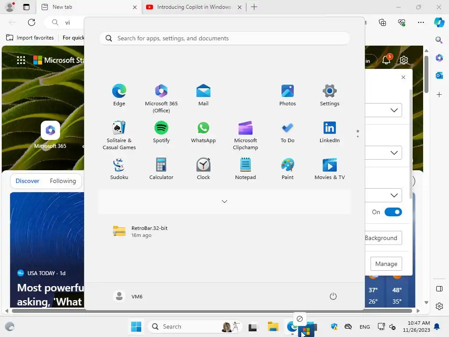This screenshot has height=337, width=449.
Task: Expand the pinned apps section chevron
Action: pyautogui.click(x=224, y=201)
